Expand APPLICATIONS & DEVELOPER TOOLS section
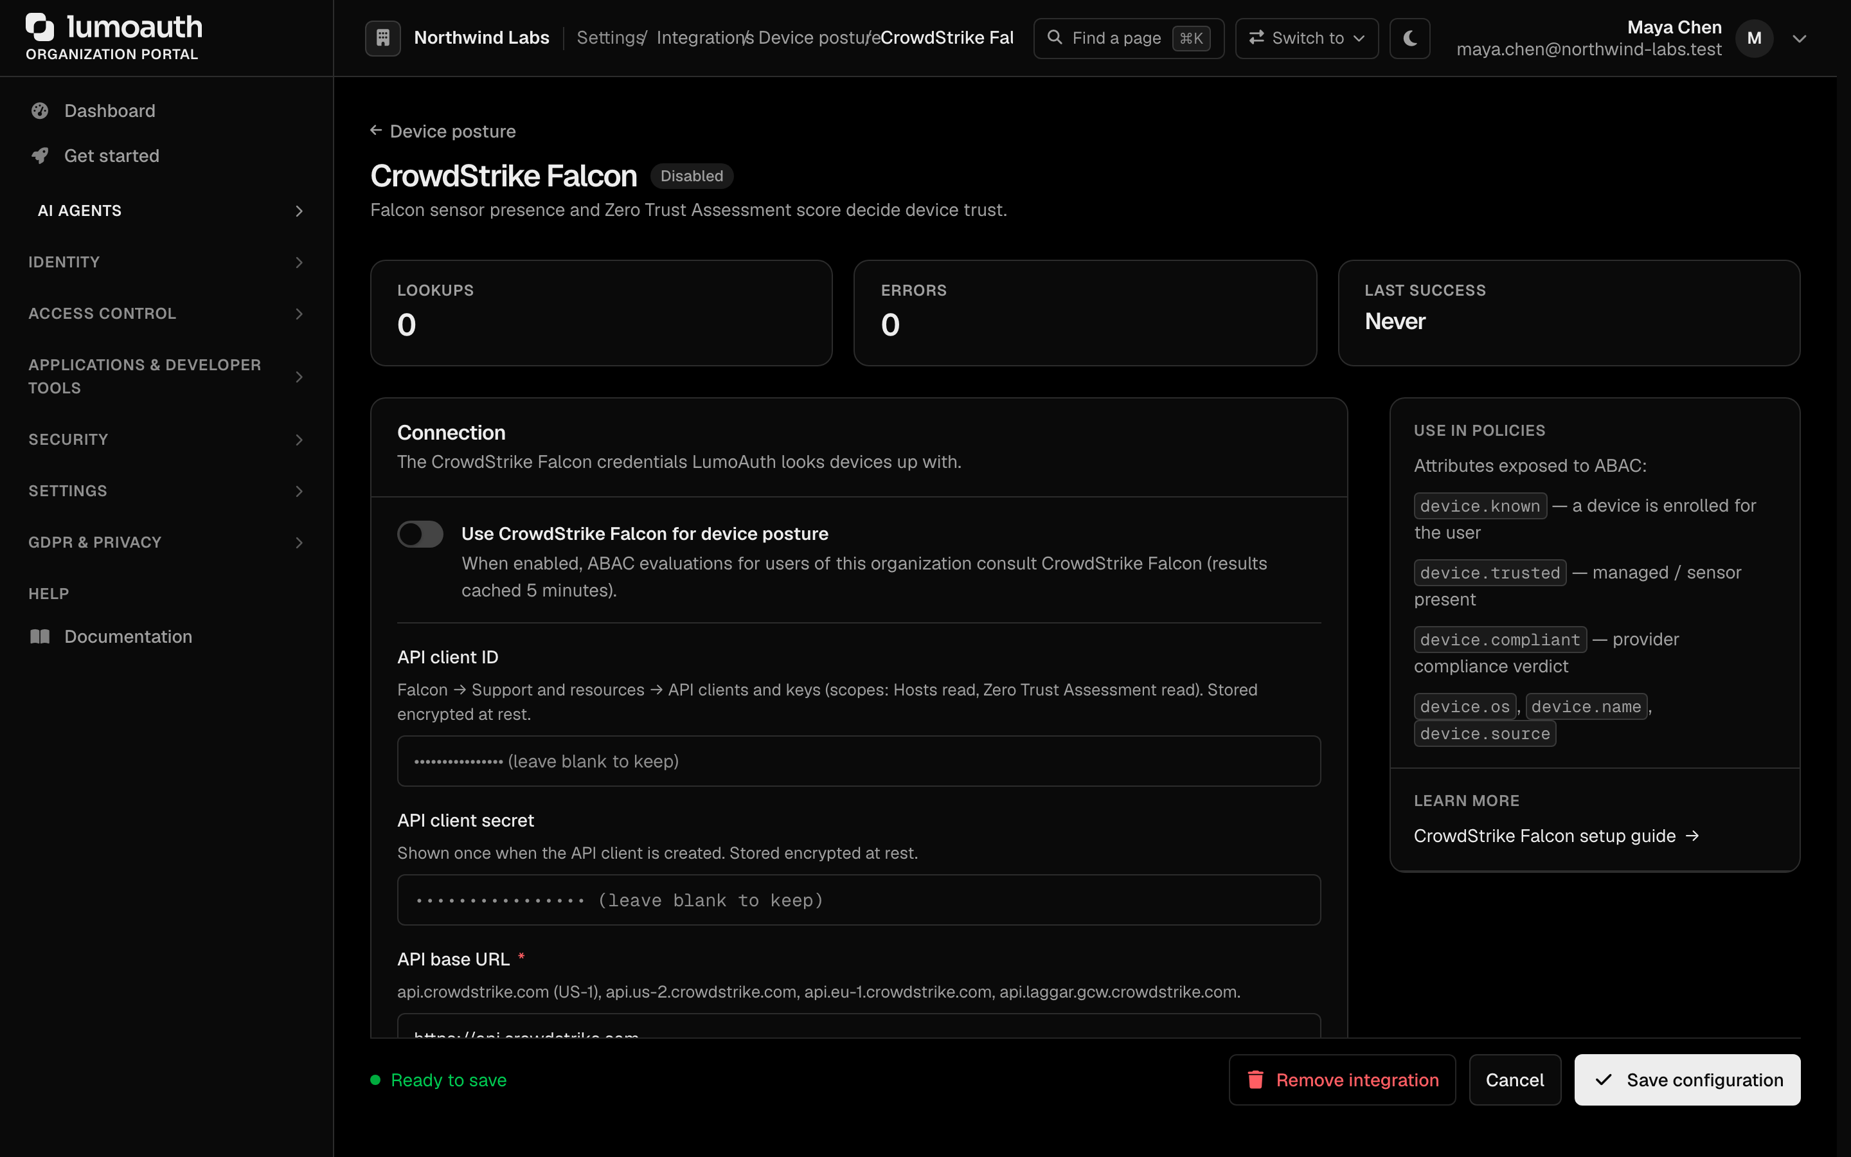Screen dimensions: 1851x1157 pyautogui.click(x=166, y=377)
